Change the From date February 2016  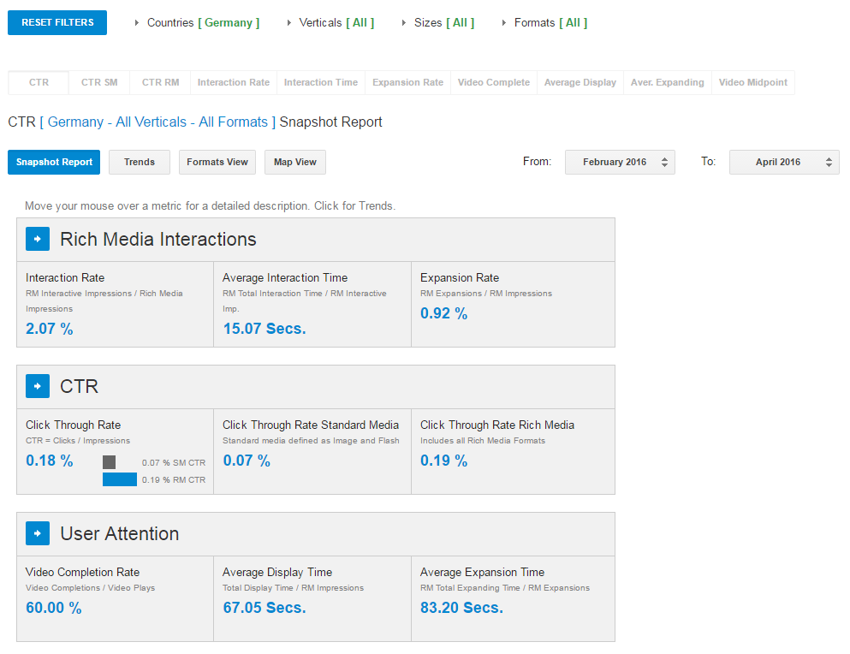click(x=620, y=162)
